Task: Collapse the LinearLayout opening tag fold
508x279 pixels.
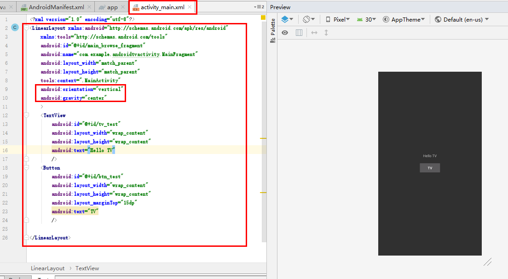Action: (27, 28)
